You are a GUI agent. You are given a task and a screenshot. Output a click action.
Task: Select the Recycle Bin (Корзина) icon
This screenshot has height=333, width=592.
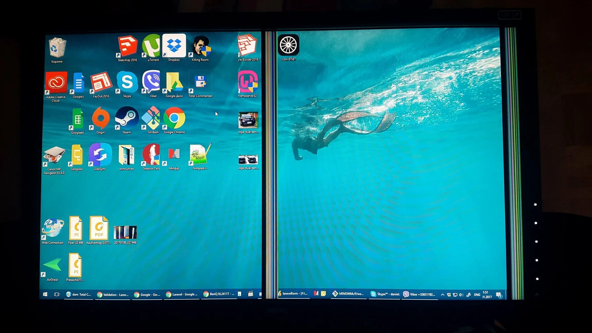[x=57, y=48]
